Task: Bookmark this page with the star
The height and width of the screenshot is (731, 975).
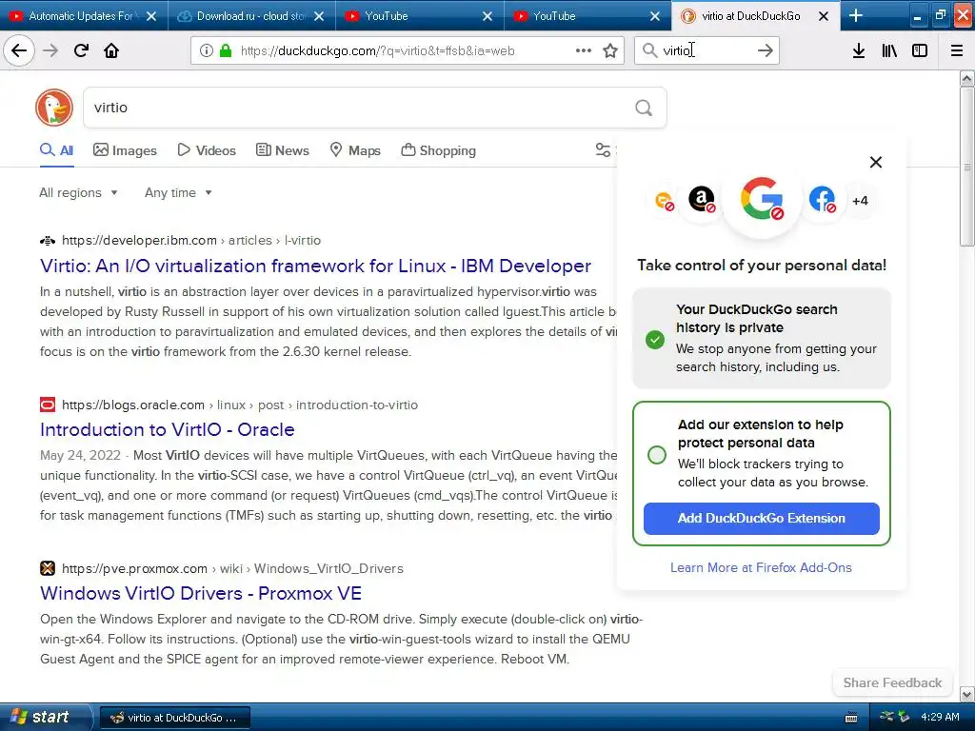Action: [x=610, y=50]
